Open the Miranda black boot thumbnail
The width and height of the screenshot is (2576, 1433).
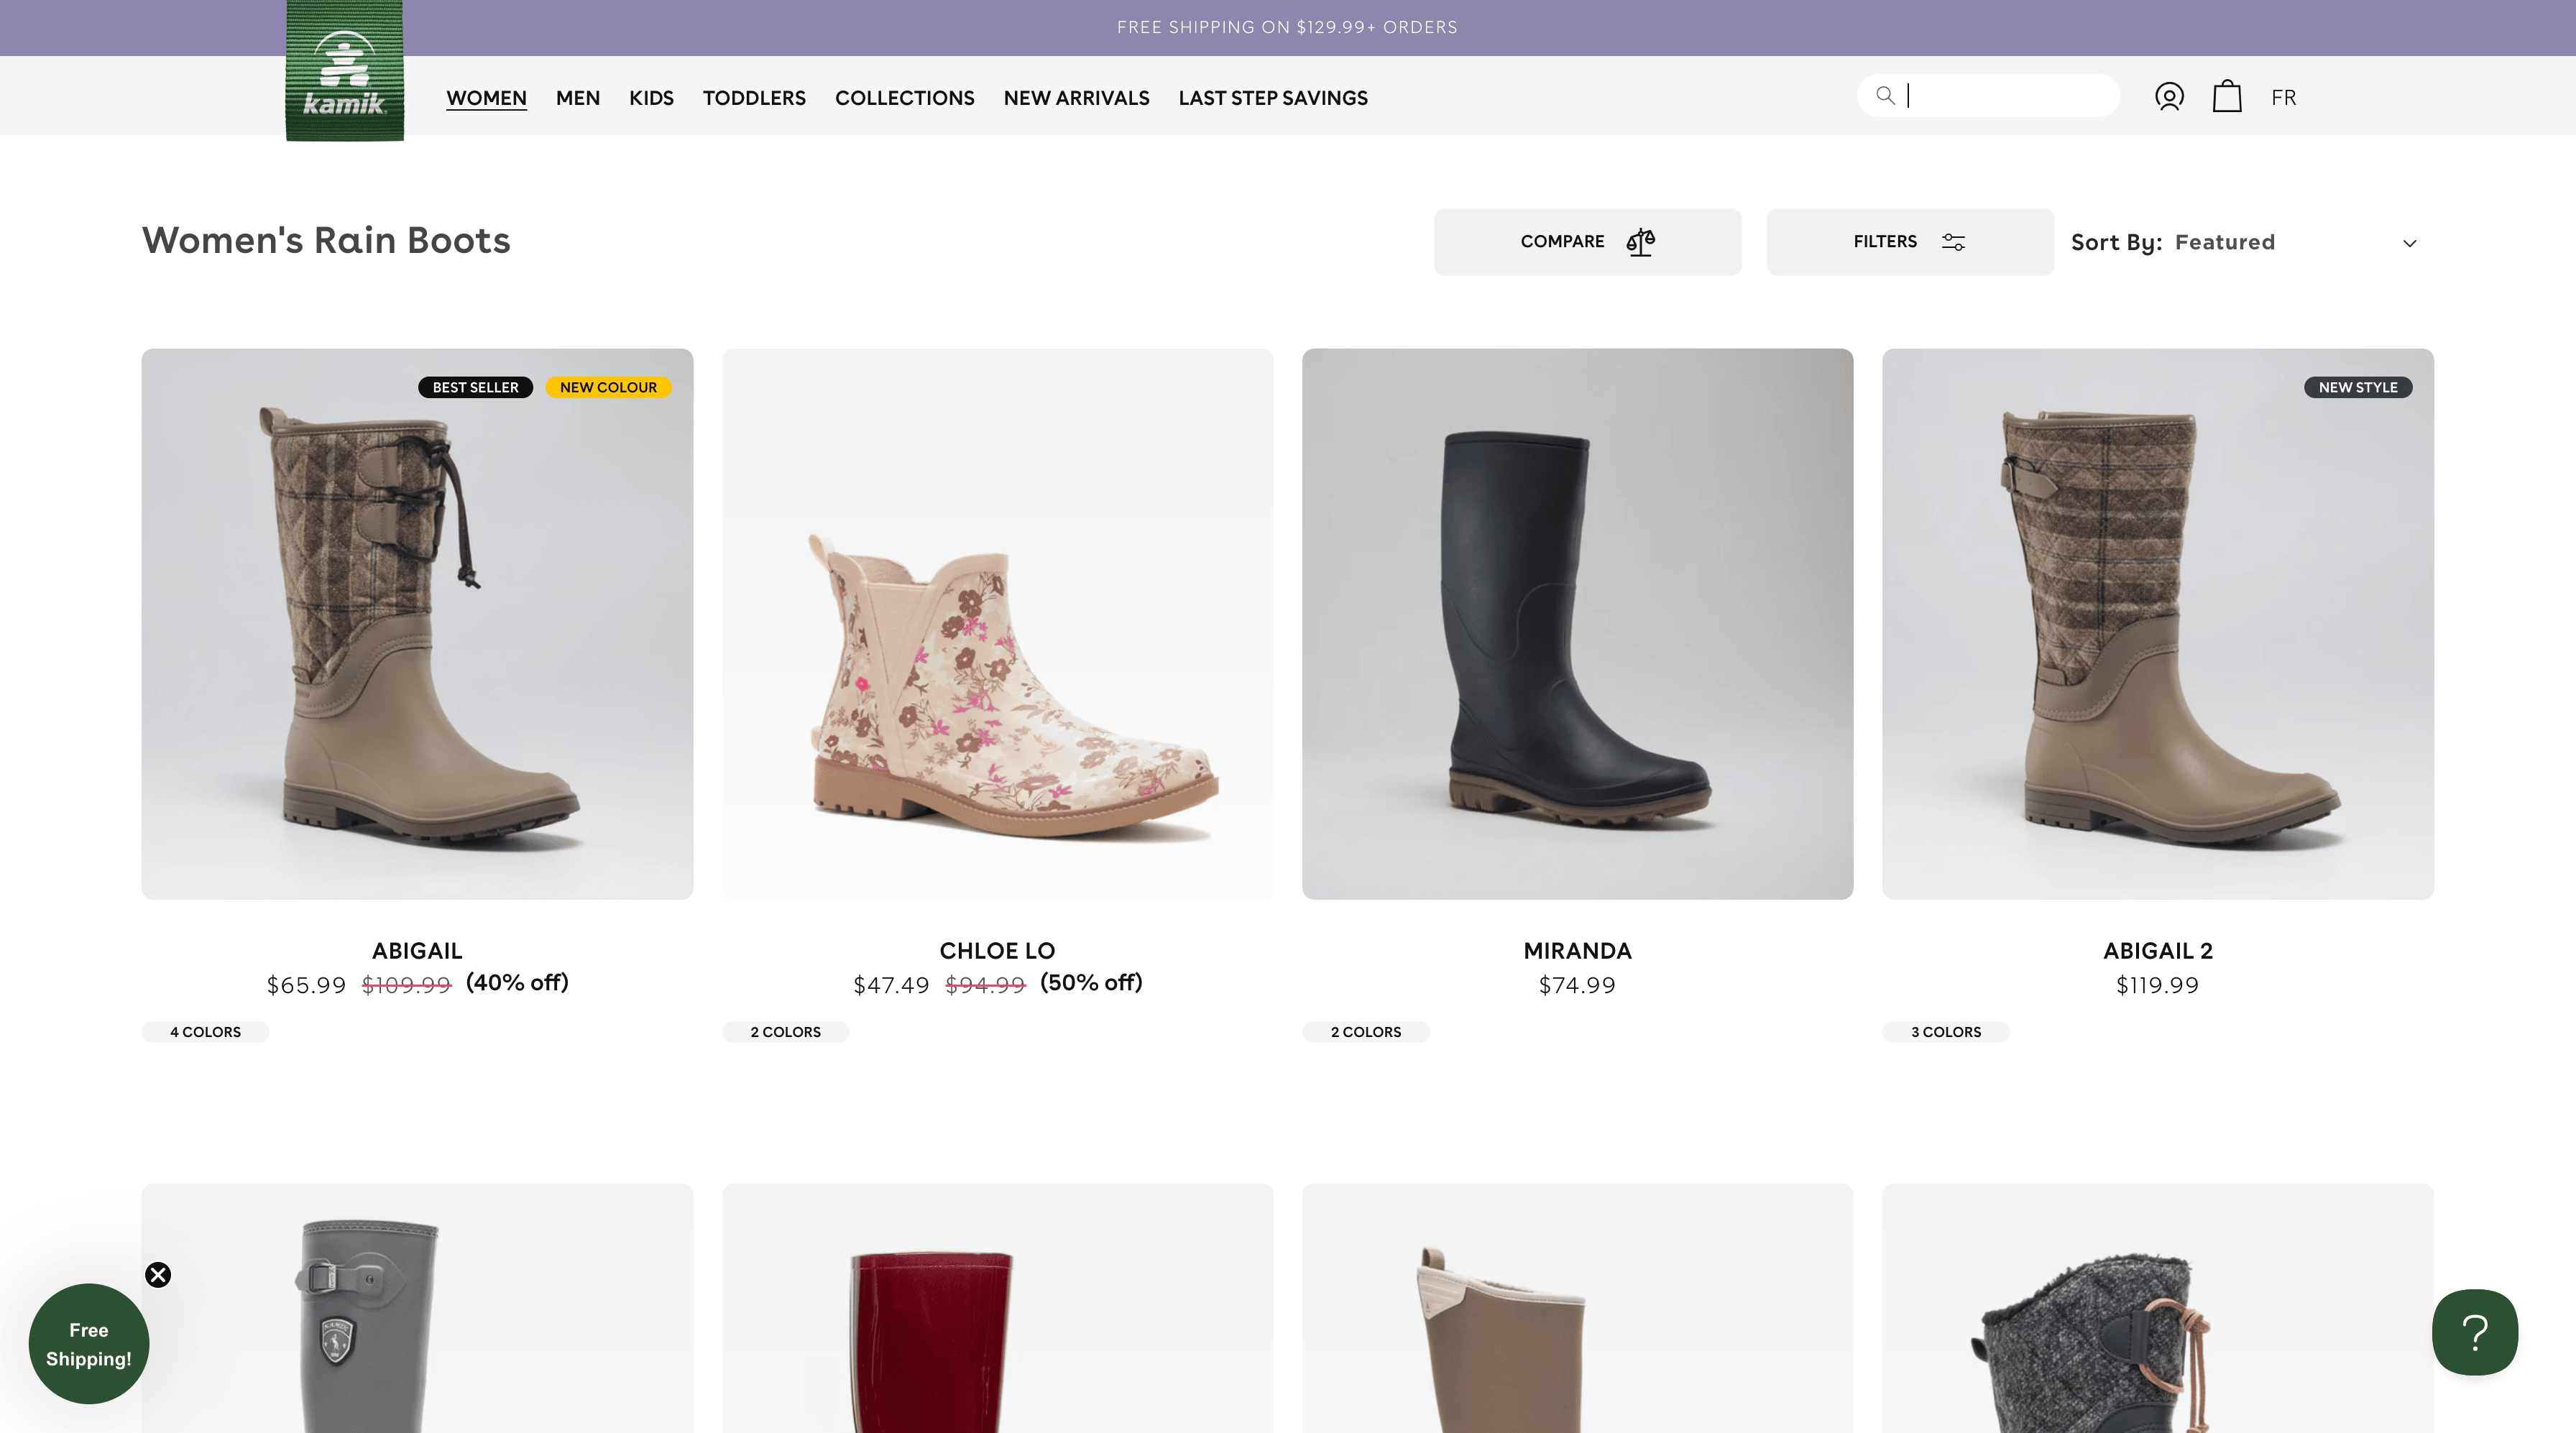(1576, 624)
